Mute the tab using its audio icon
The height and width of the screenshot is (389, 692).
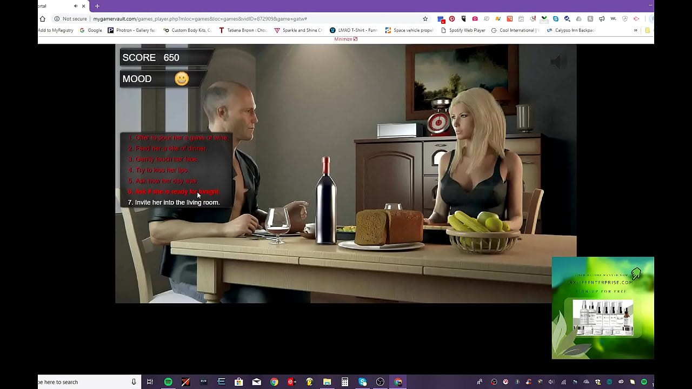click(x=76, y=6)
